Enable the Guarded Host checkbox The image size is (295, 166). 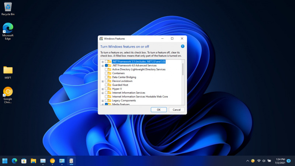[x=106, y=85]
